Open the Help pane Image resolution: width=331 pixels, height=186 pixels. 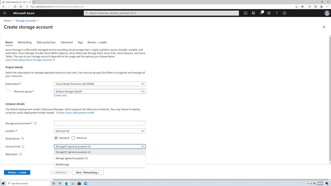tap(277, 13)
